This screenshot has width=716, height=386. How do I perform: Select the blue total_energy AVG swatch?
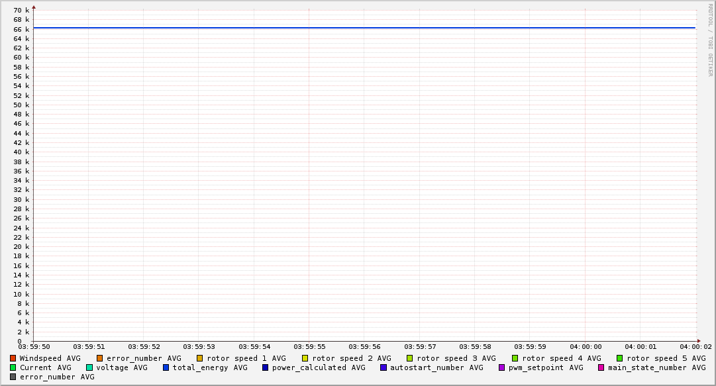(166, 367)
